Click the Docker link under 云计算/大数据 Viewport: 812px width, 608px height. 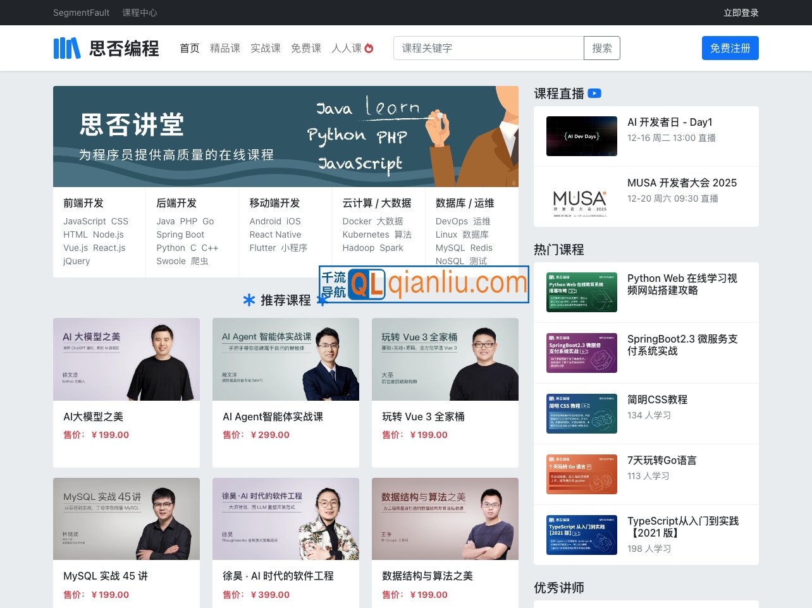tap(356, 221)
